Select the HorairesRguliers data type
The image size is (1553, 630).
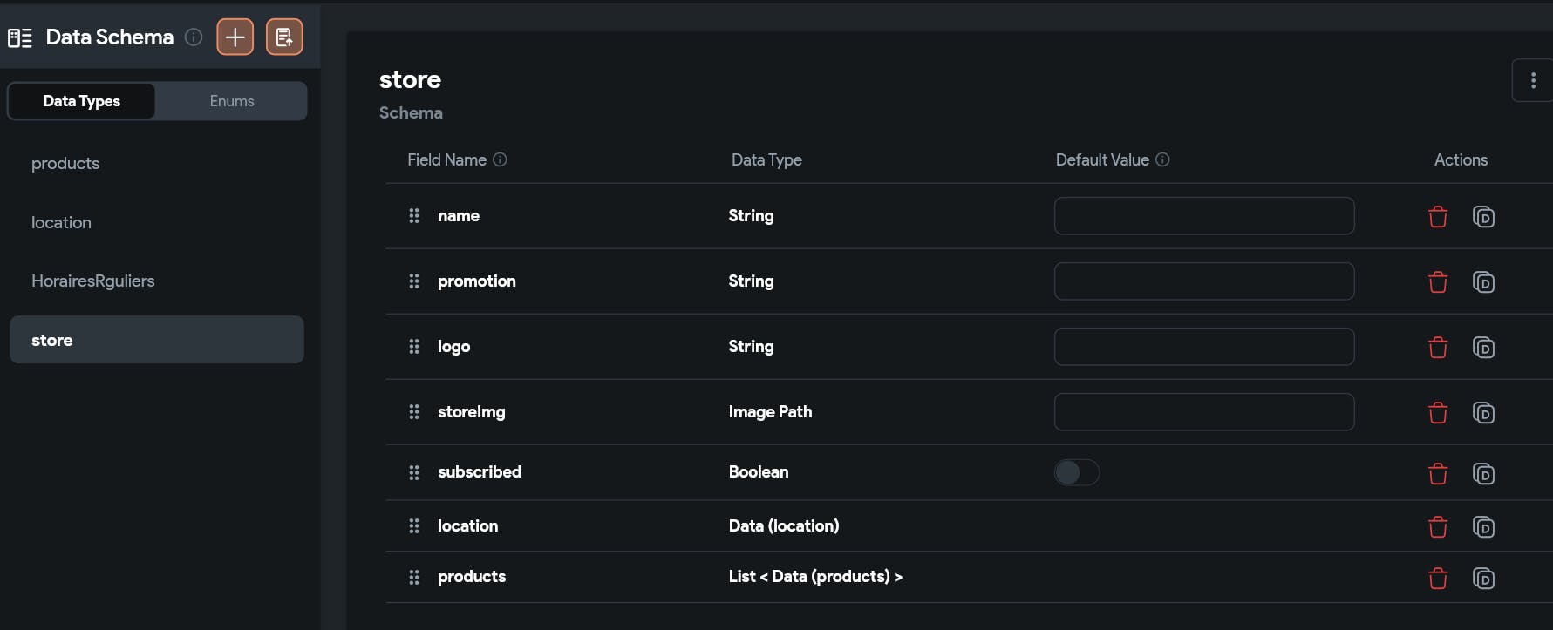click(x=93, y=281)
